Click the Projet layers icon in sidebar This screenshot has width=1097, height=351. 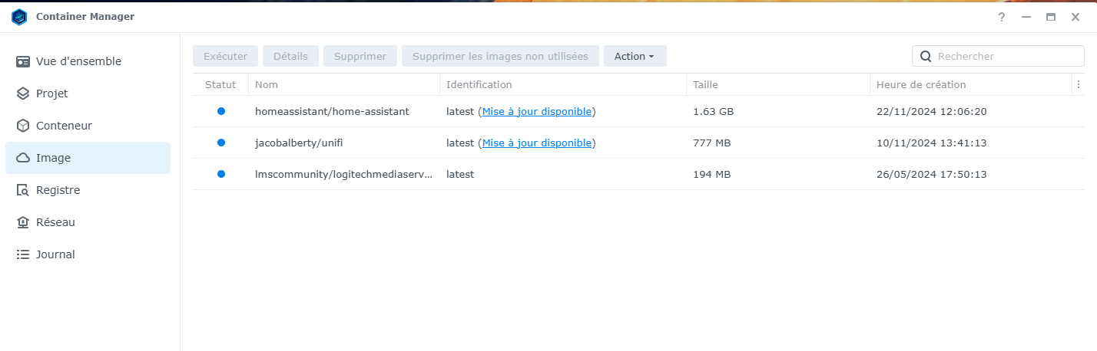pos(23,93)
